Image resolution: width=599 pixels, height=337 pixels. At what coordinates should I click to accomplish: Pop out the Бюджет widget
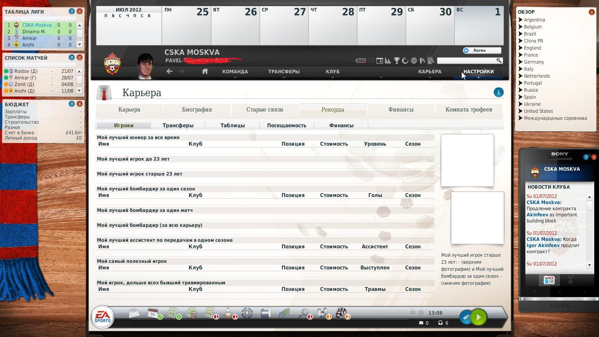pos(71,104)
